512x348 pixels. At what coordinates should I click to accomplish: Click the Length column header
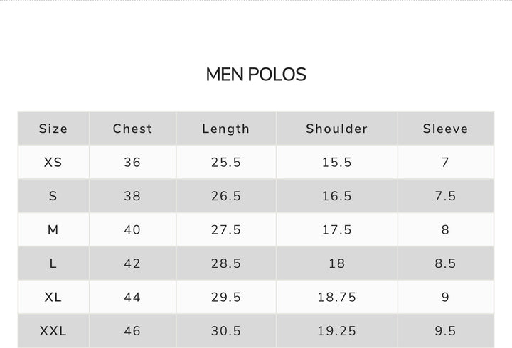pos(226,129)
